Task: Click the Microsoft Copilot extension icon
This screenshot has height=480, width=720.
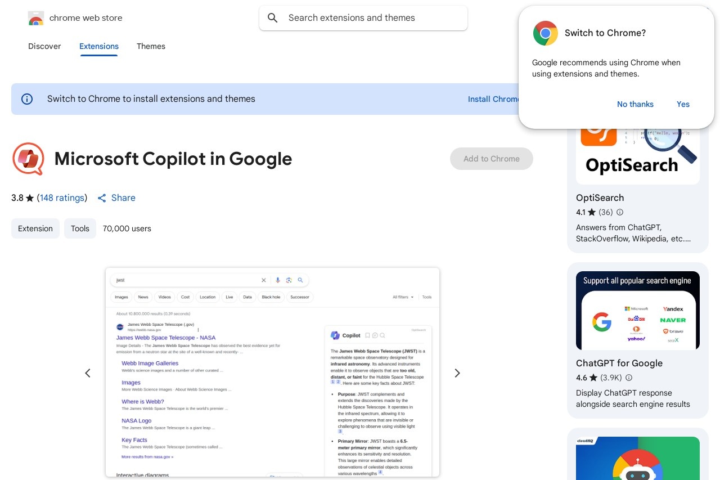Action: click(28, 159)
